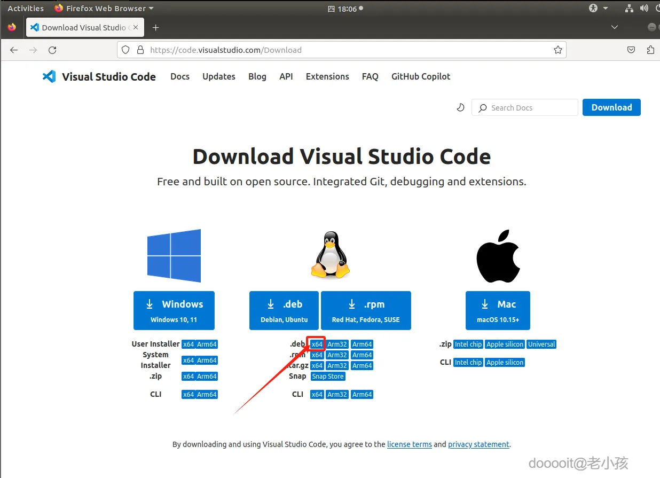Open the Accessibility menu in top bar

(x=598, y=8)
